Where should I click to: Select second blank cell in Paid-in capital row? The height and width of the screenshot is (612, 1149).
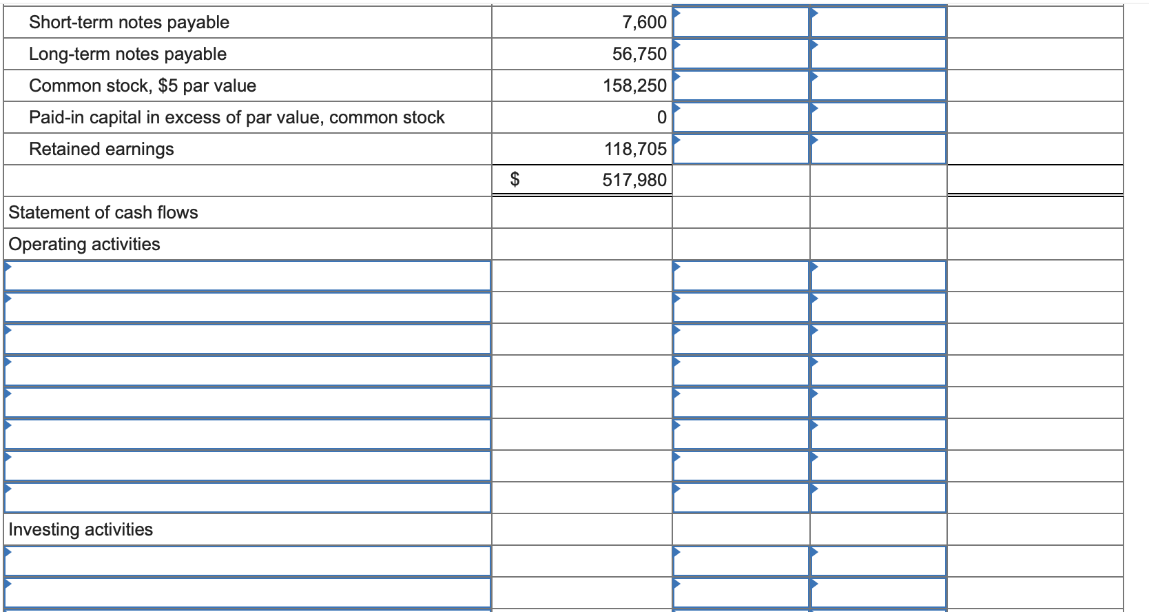[878, 117]
